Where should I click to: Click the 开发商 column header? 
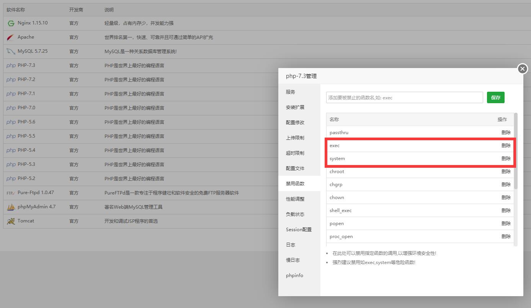[76, 10]
